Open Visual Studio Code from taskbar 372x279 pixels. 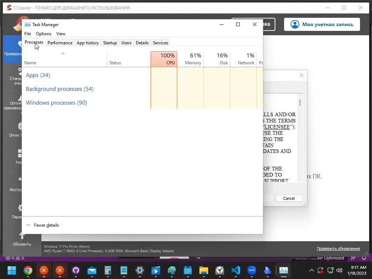click(236, 270)
